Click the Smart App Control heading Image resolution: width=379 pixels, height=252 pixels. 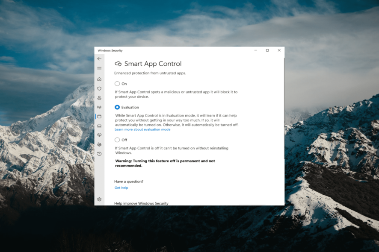(153, 63)
